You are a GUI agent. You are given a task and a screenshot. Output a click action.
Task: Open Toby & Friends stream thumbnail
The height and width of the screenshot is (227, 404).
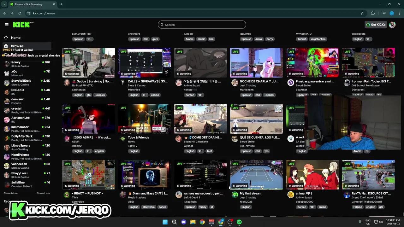[x=145, y=119]
